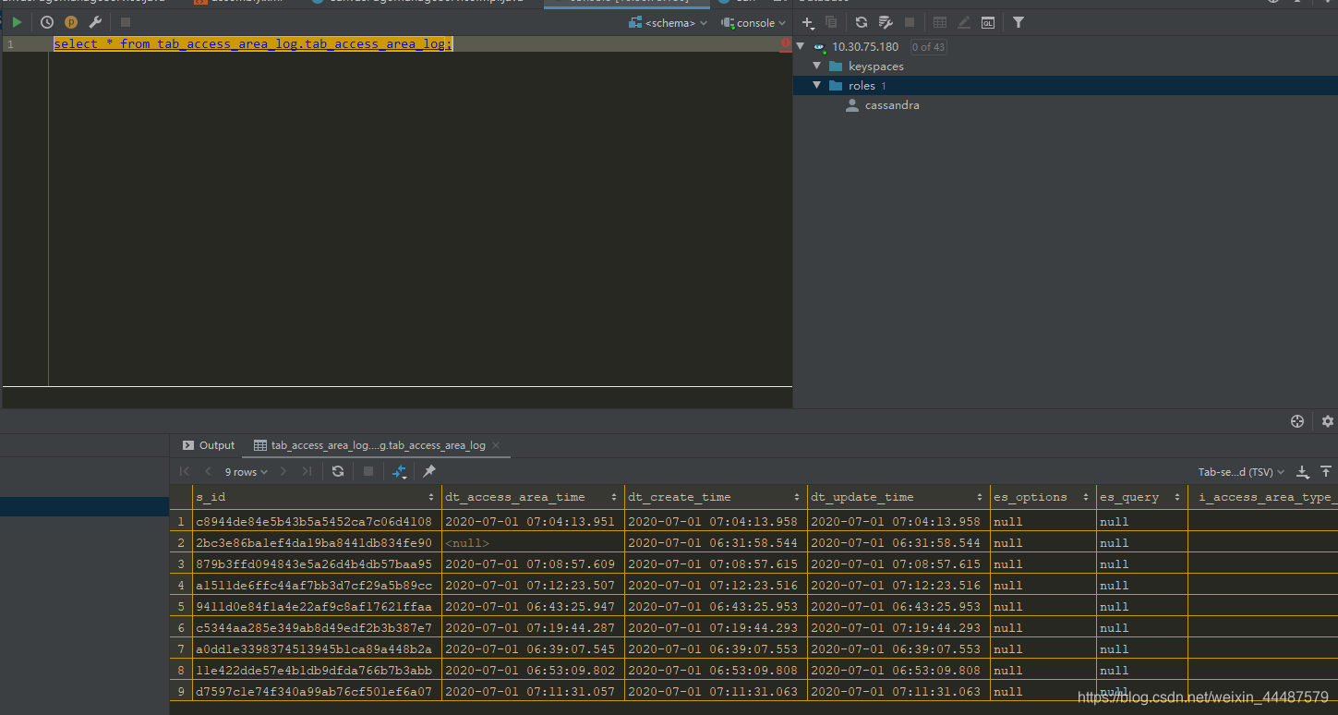Image resolution: width=1338 pixels, height=715 pixels.
Task: Open the Database panel filter icon
Action: [1019, 22]
